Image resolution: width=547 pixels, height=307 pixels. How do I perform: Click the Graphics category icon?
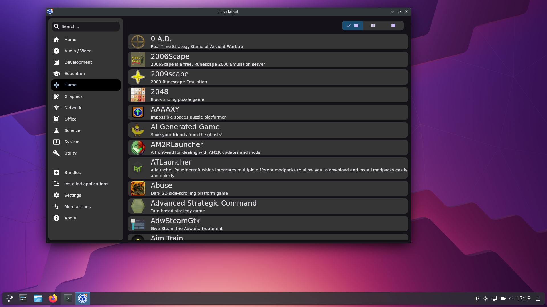coord(56,96)
